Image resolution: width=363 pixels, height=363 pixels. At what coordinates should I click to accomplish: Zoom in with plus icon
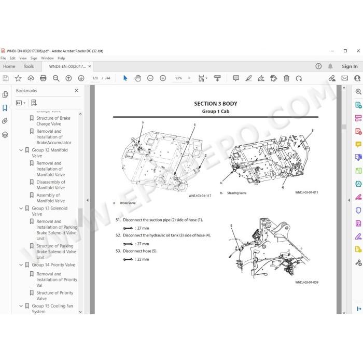point(163,78)
